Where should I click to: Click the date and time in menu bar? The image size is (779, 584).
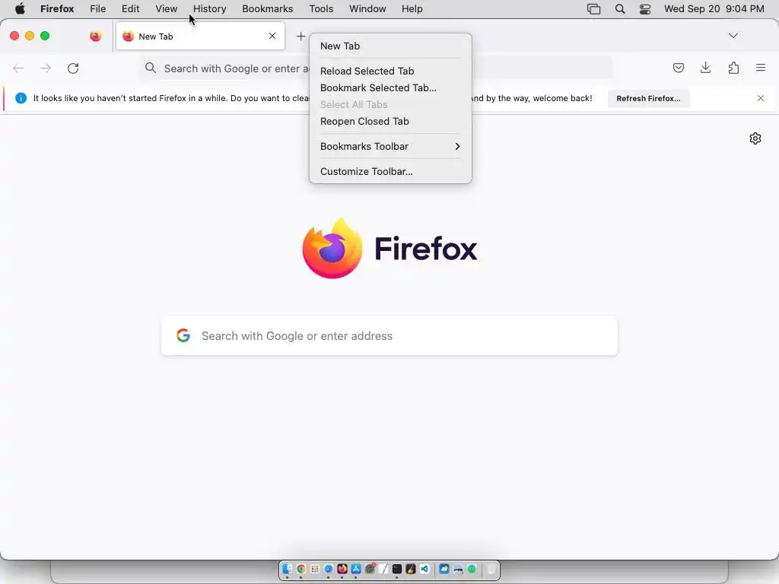(x=714, y=9)
